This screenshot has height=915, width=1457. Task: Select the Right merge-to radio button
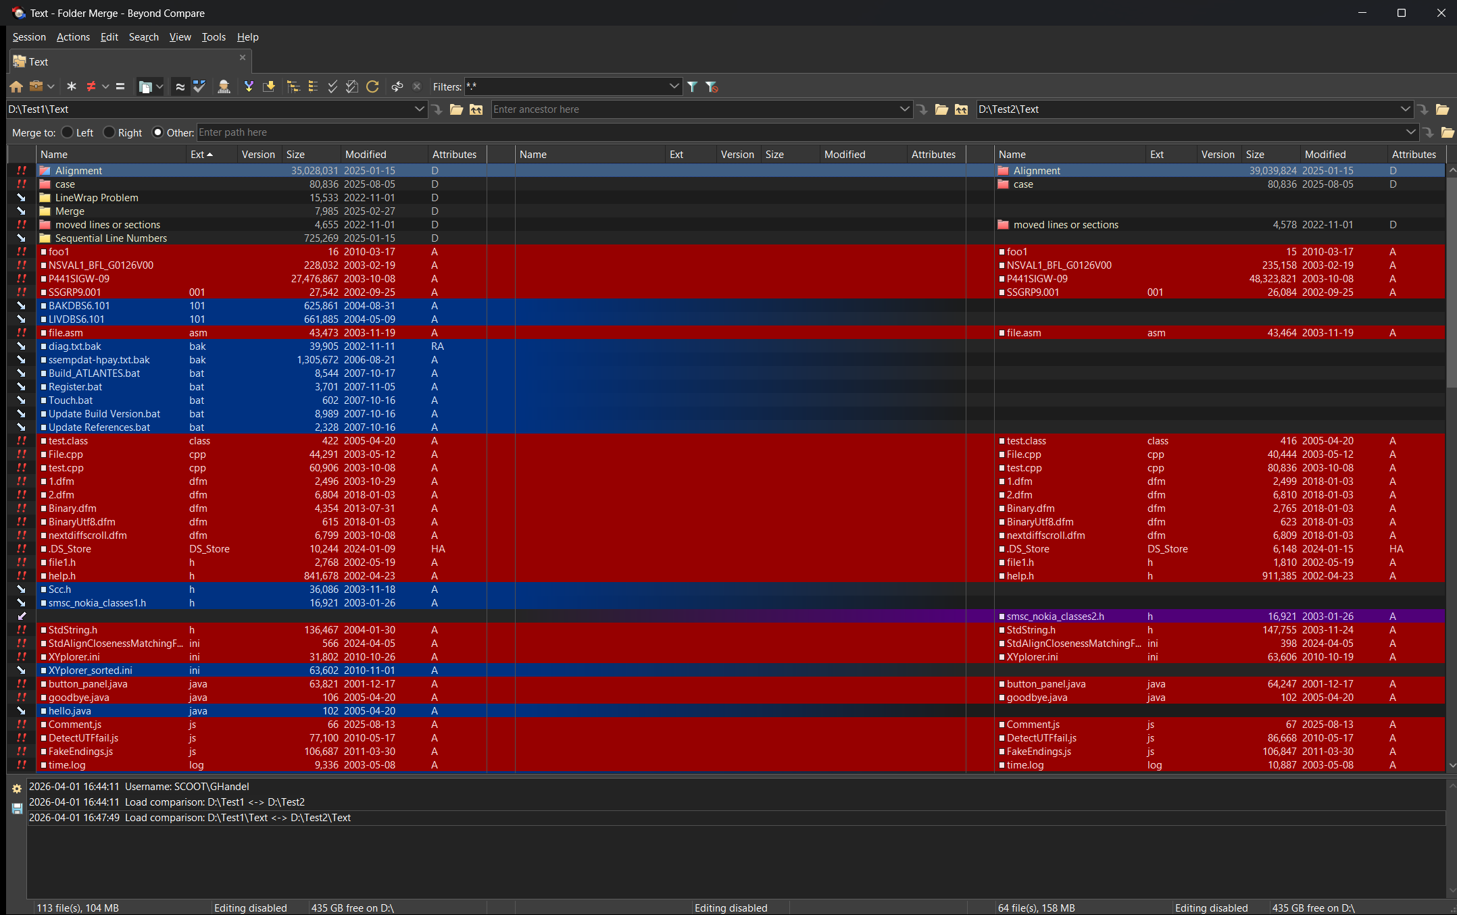pyautogui.click(x=109, y=132)
